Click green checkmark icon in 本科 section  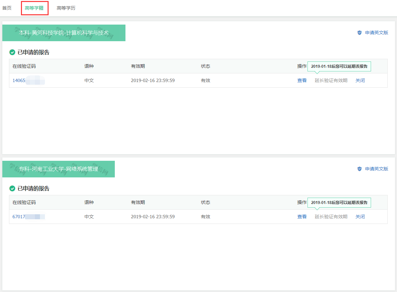(x=12, y=52)
